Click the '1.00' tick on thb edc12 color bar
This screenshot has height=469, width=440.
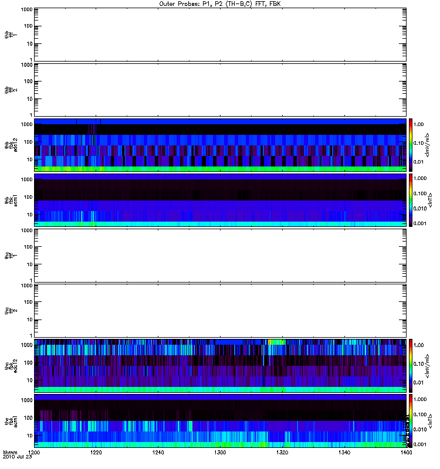pyautogui.click(x=419, y=124)
